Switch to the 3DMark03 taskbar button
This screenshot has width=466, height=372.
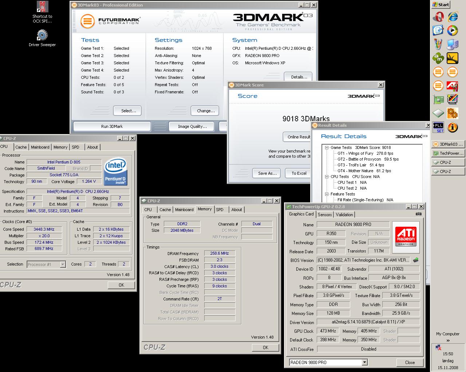click(x=448, y=144)
